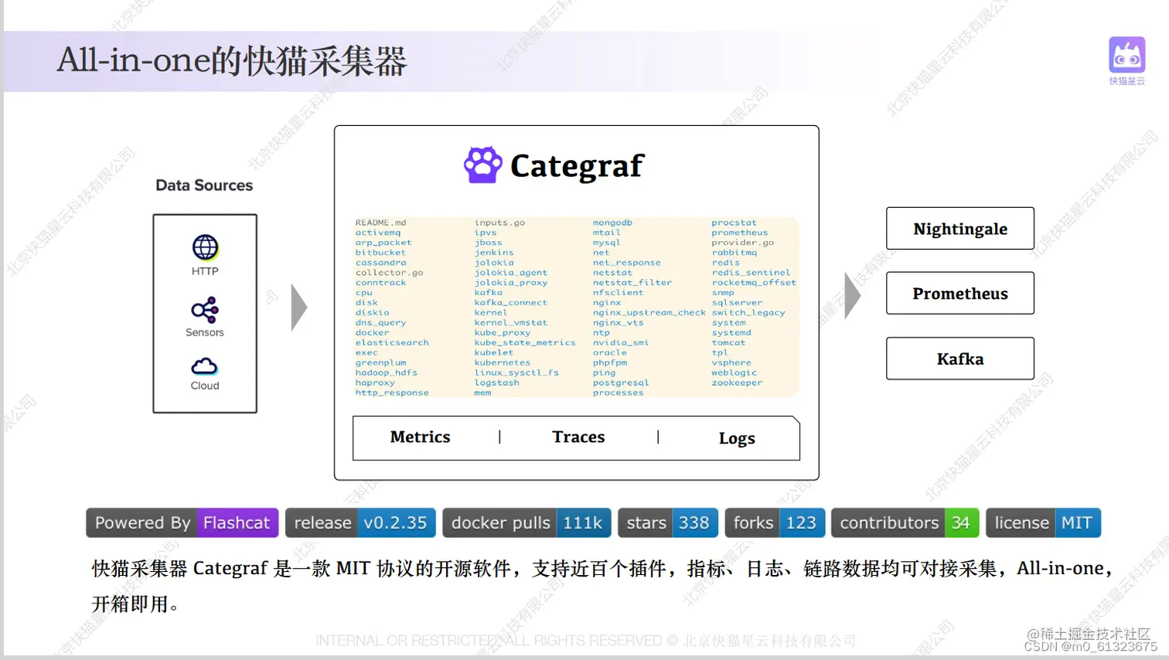The image size is (1169, 660).
Task: Click the Sensors icon
Action: point(205,311)
